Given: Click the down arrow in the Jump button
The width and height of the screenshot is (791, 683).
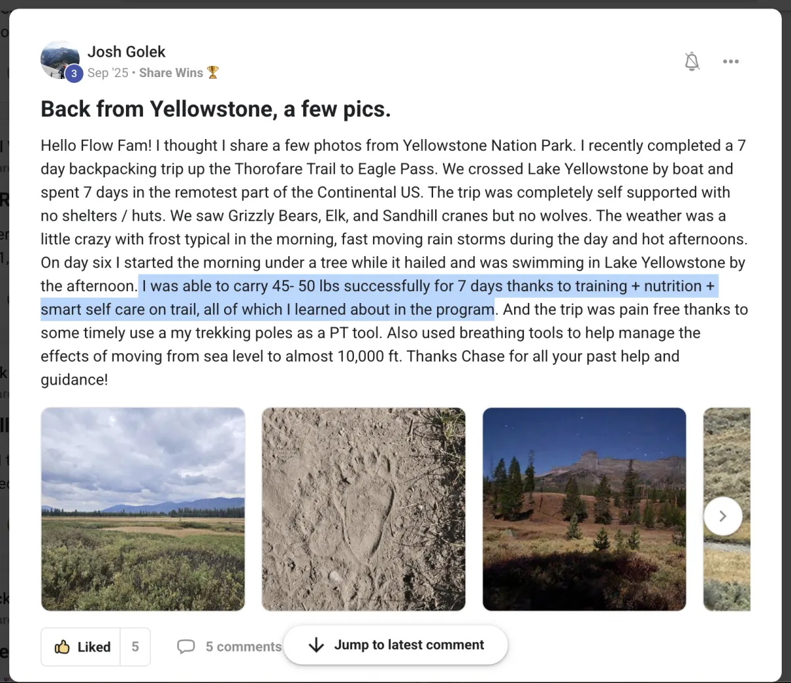Looking at the screenshot, I should click(316, 645).
